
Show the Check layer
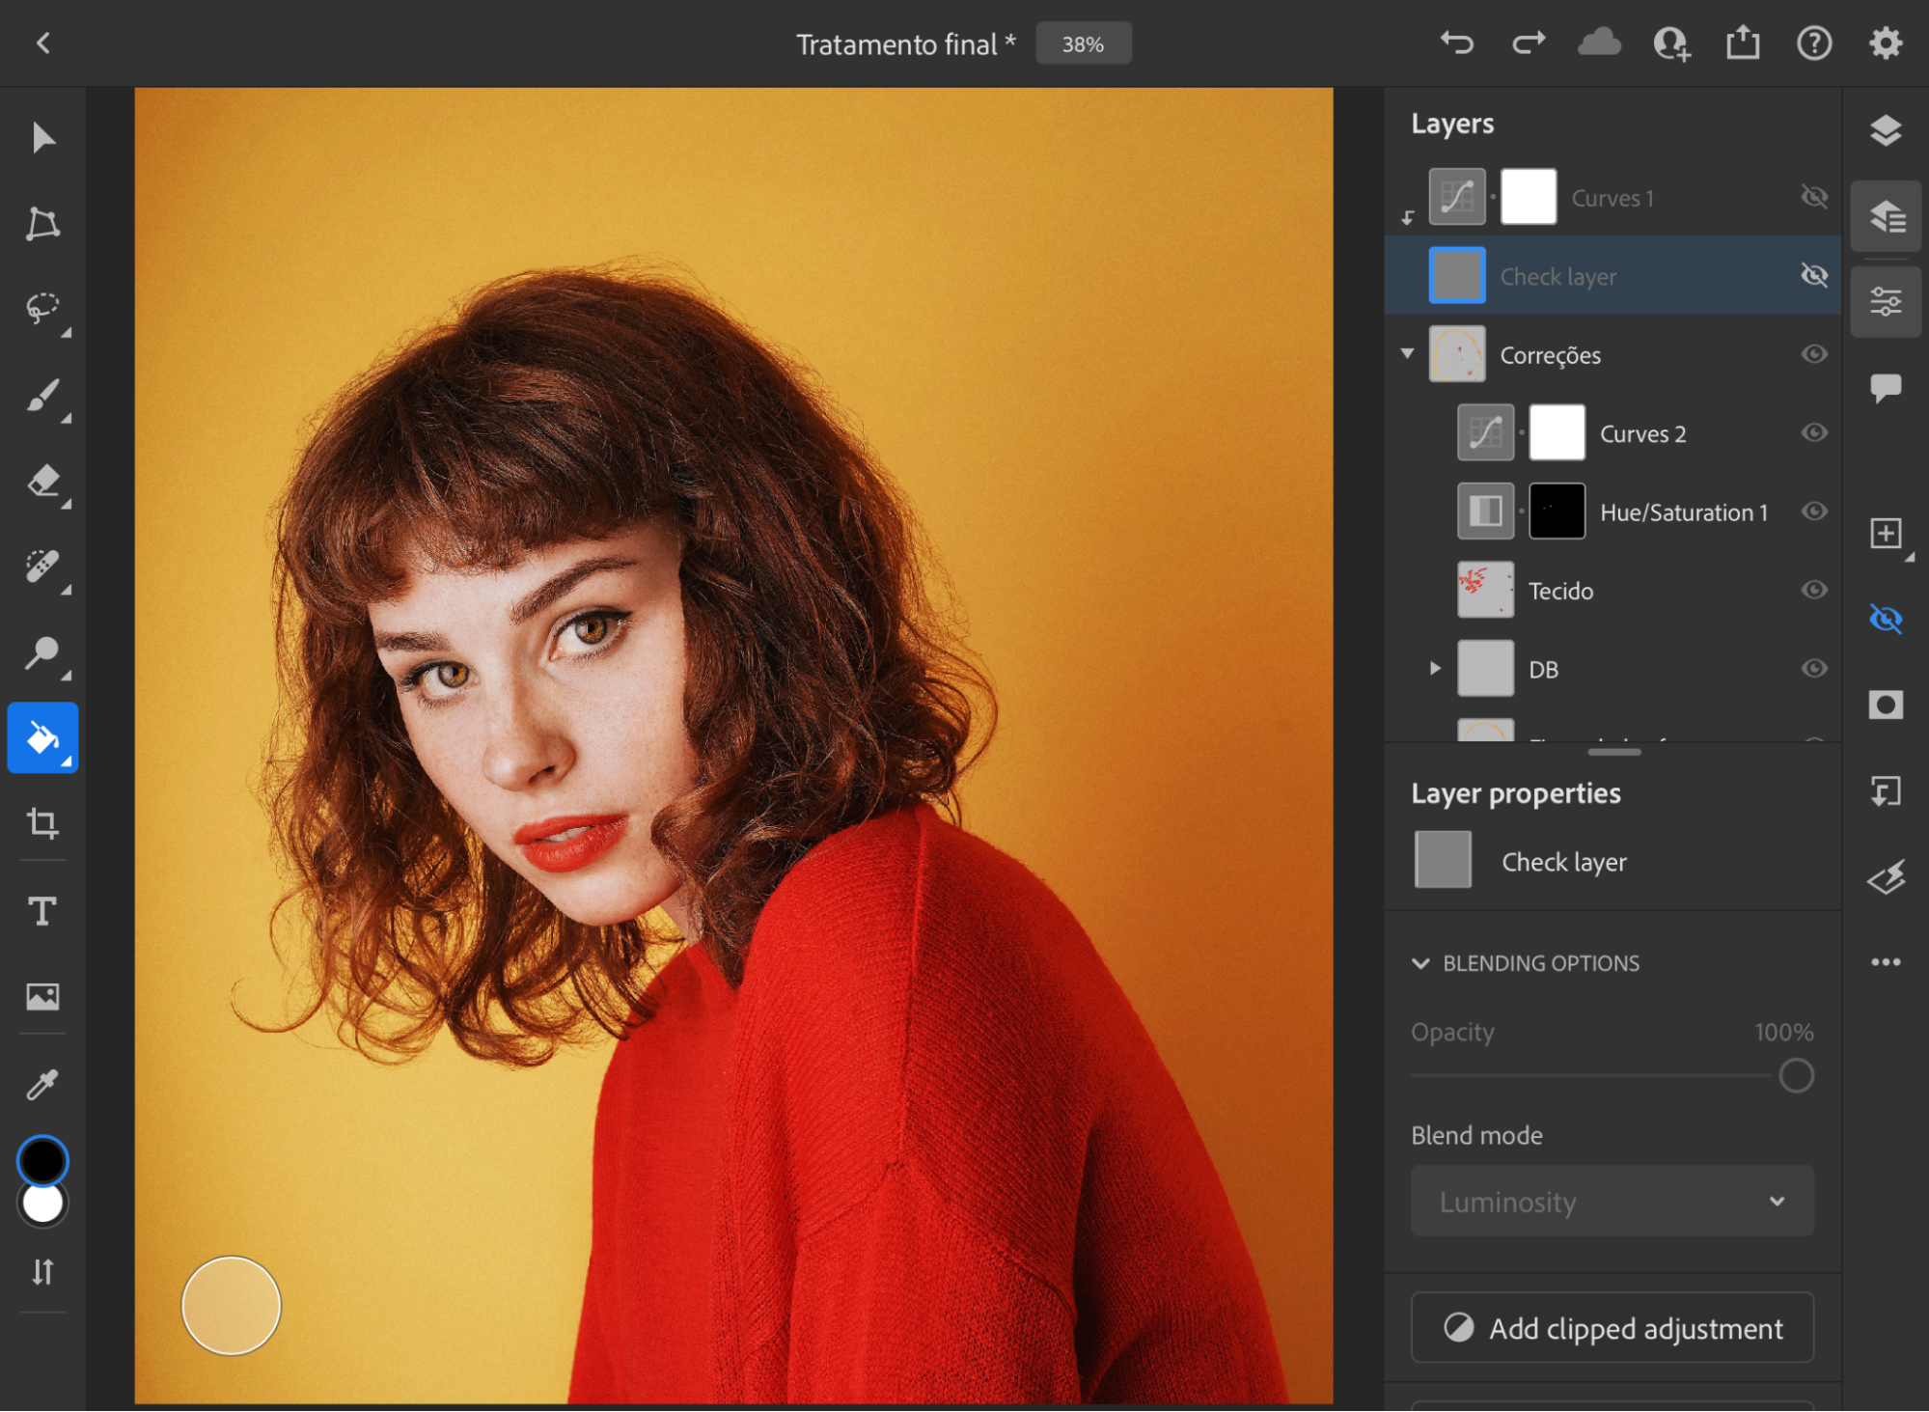[x=1814, y=275]
